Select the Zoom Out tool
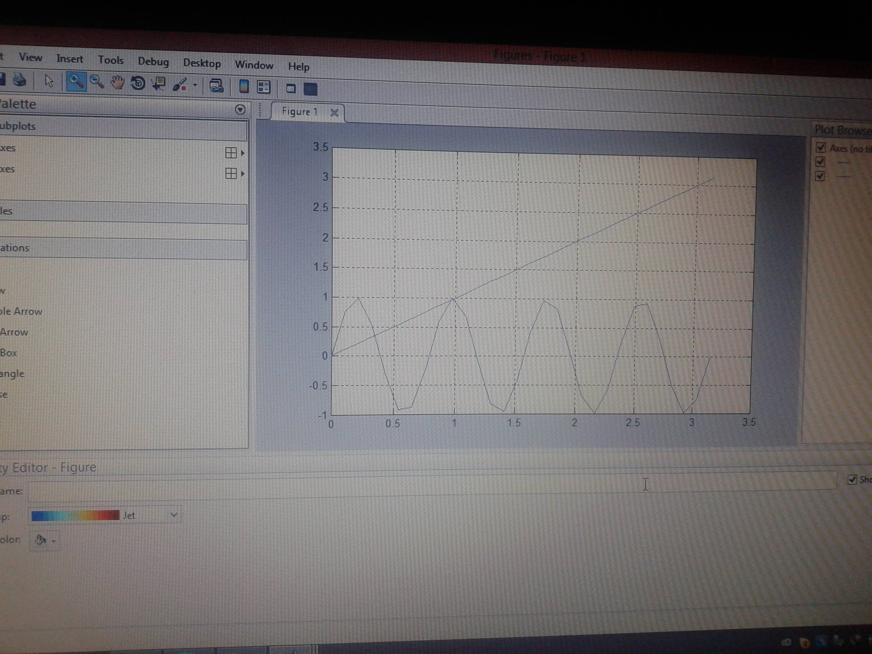The width and height of the screenshot is (872, 654). (x=97, y=82)
